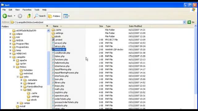Click into the address bar path field

[x=97, y=22]
